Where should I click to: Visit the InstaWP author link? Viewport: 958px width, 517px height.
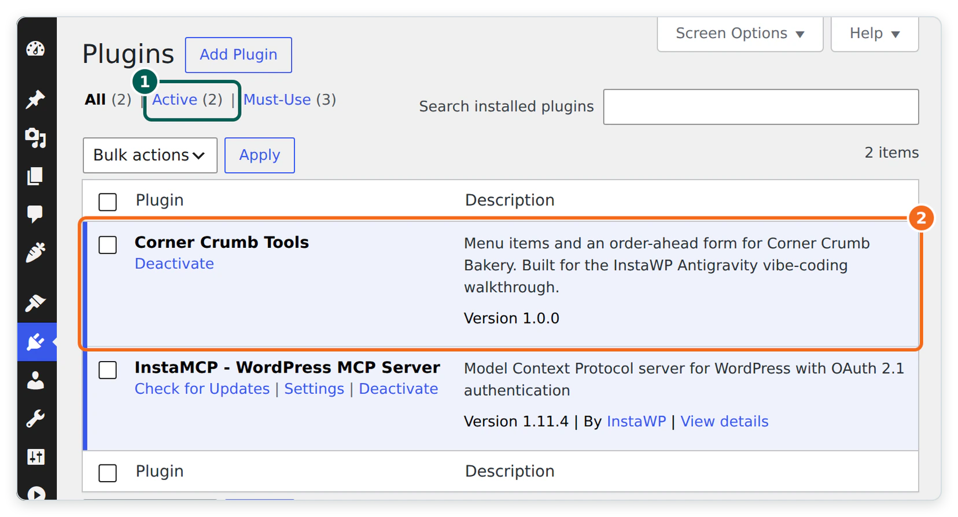pyautogui.click(x=636, y=421)
